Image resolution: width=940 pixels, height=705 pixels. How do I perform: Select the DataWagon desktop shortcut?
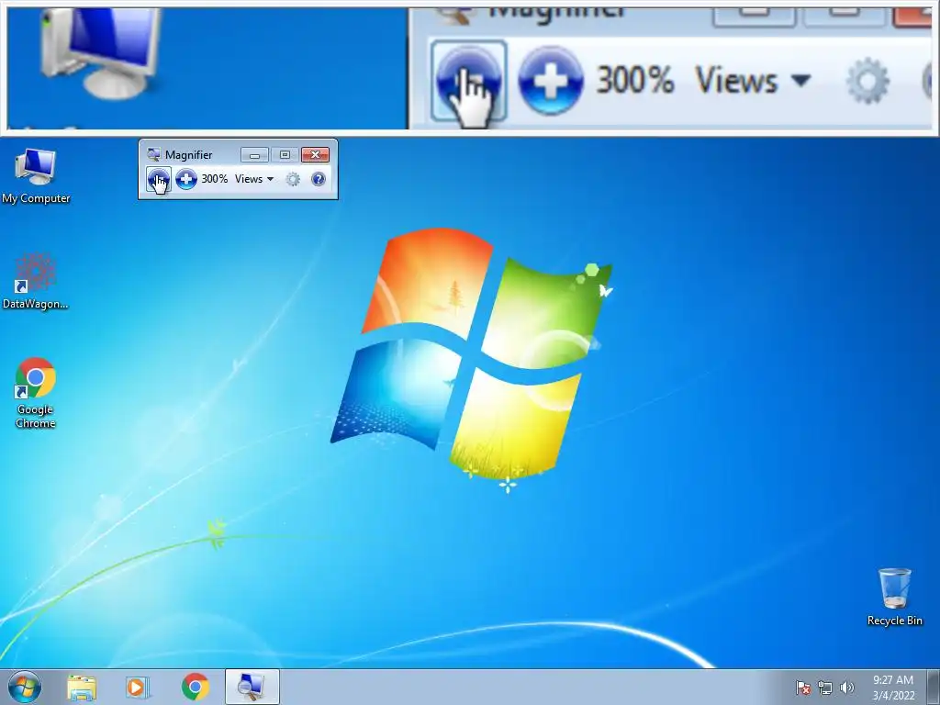tap(36, 282)
